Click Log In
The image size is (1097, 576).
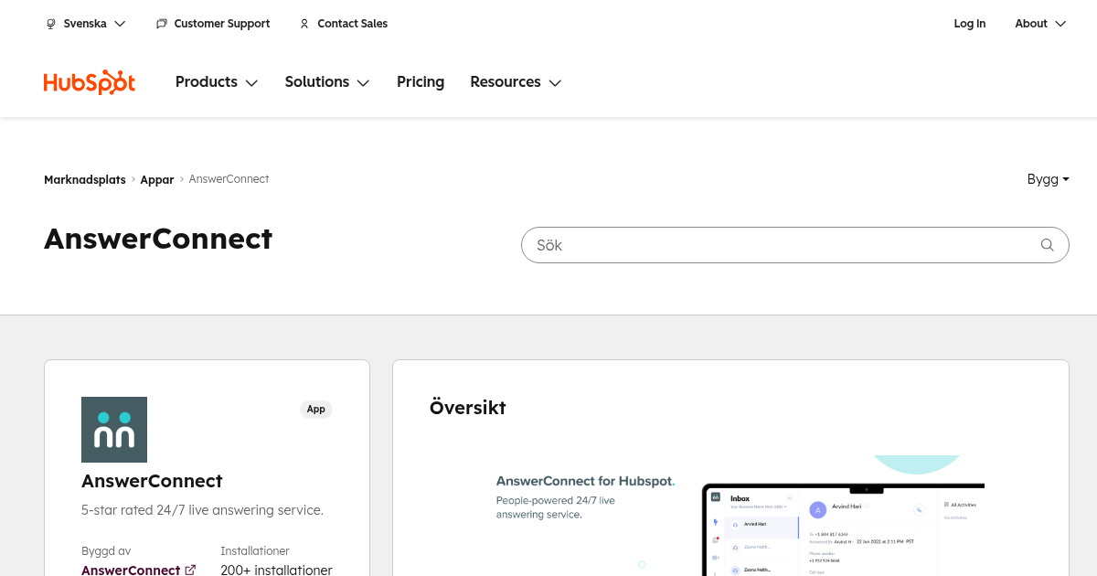pos(970,24)
